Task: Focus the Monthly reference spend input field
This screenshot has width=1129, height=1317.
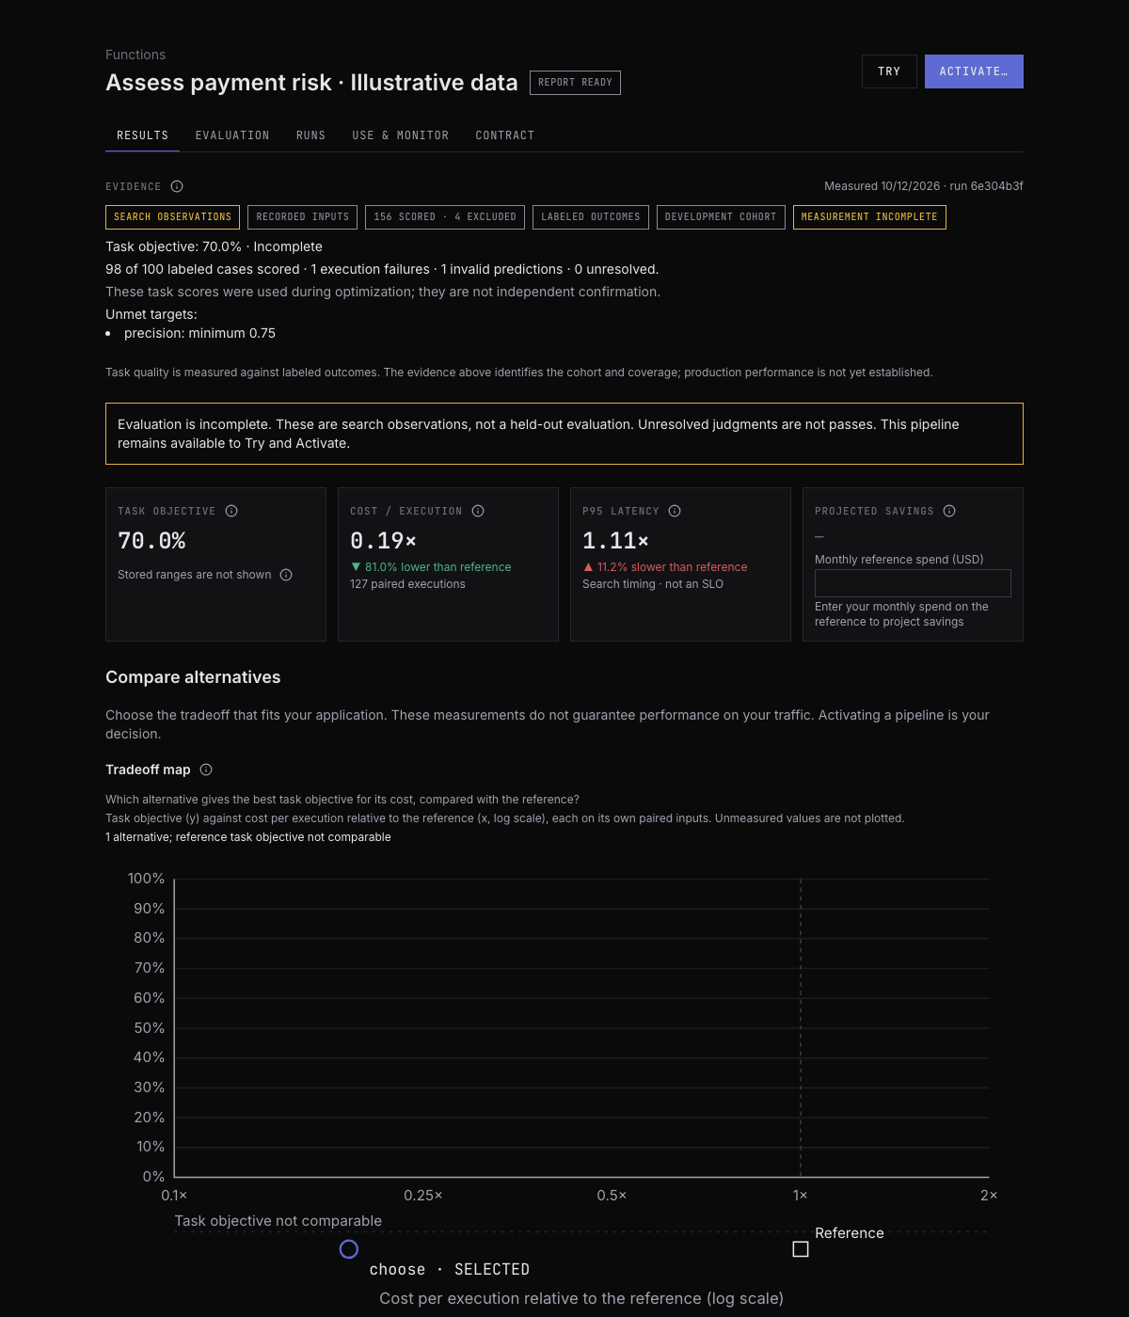Action: click(x=913, y=583)
